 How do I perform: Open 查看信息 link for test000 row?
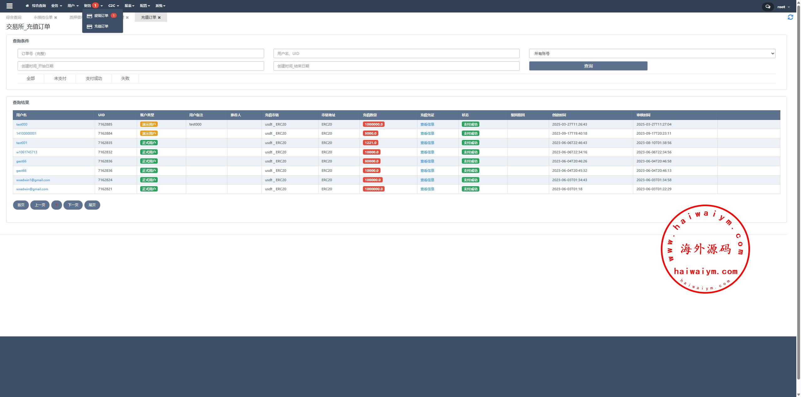tap(427, 124)
